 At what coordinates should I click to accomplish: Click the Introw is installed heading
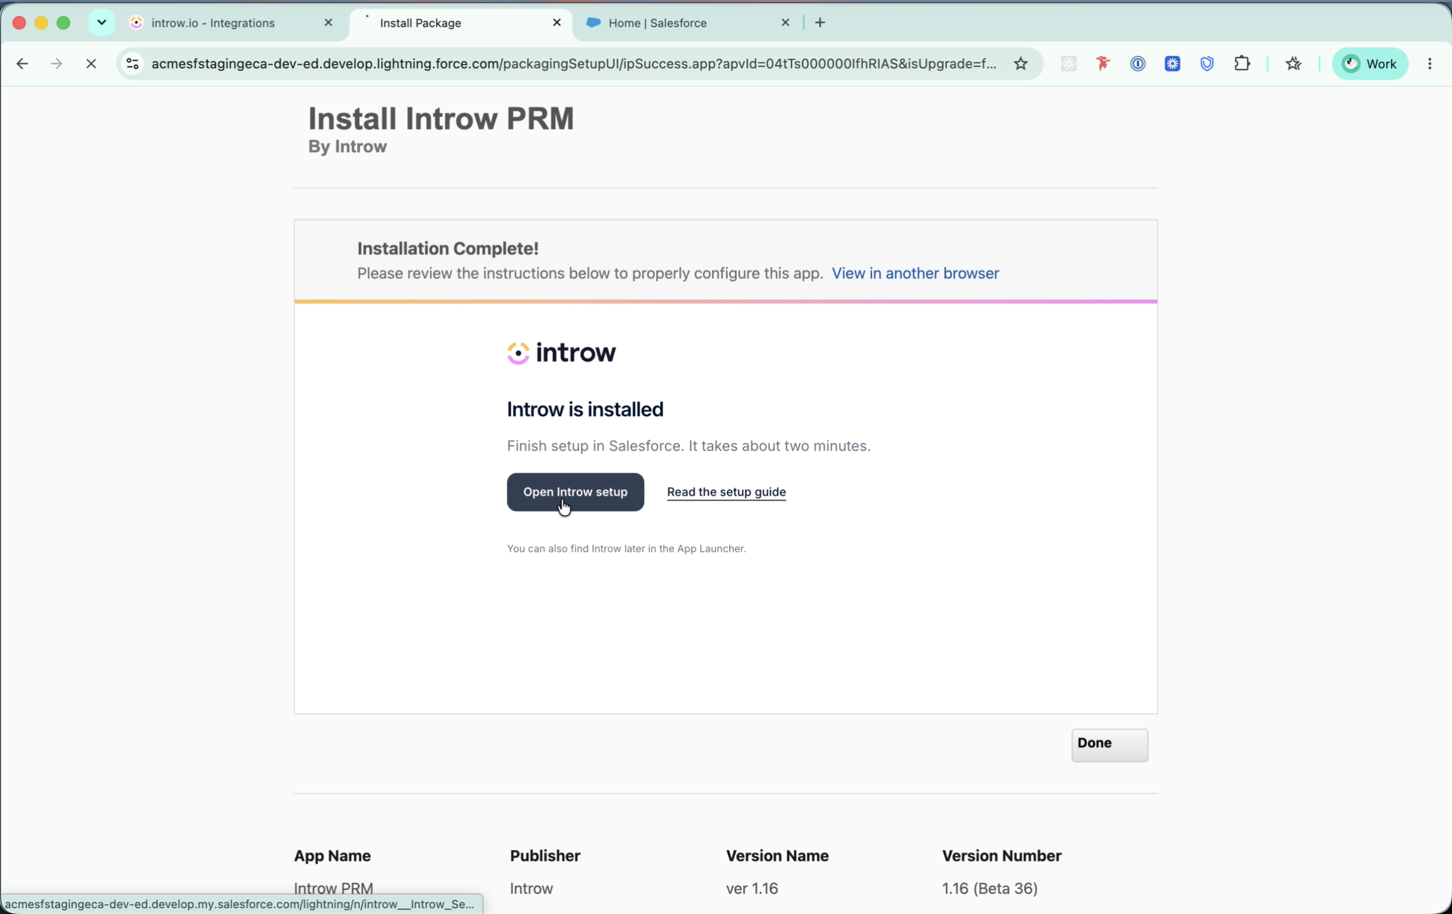pyautogui.click(x=585, y=409)
